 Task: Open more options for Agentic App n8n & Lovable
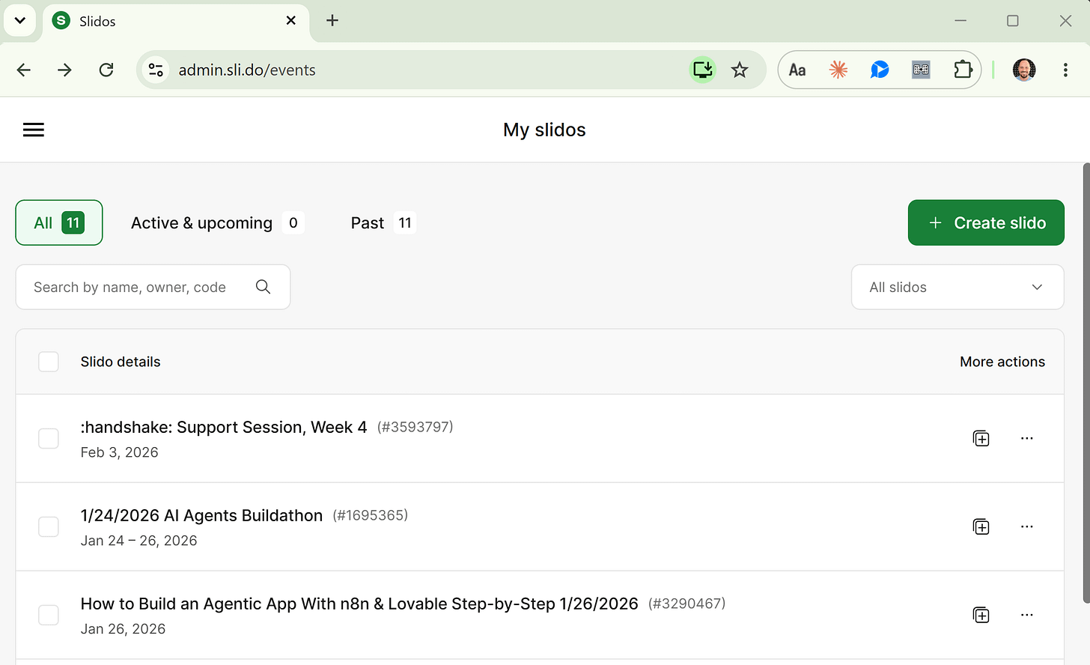coord(1026,615)
